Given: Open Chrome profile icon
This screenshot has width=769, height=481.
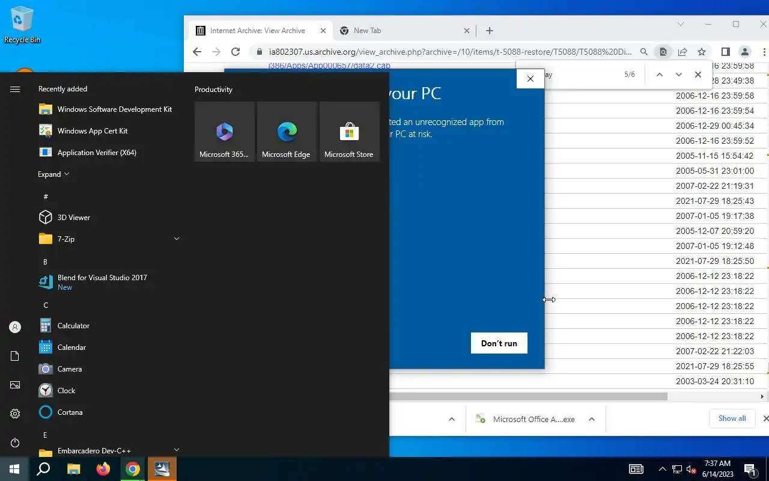Looking at the screenshot, I should pyautogui.click(x=744, y=52).
